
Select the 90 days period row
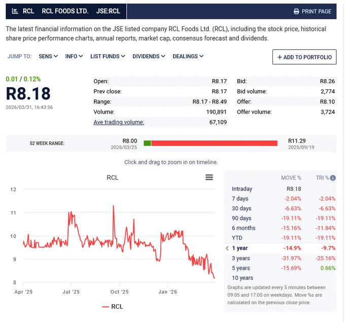point(281,218)
